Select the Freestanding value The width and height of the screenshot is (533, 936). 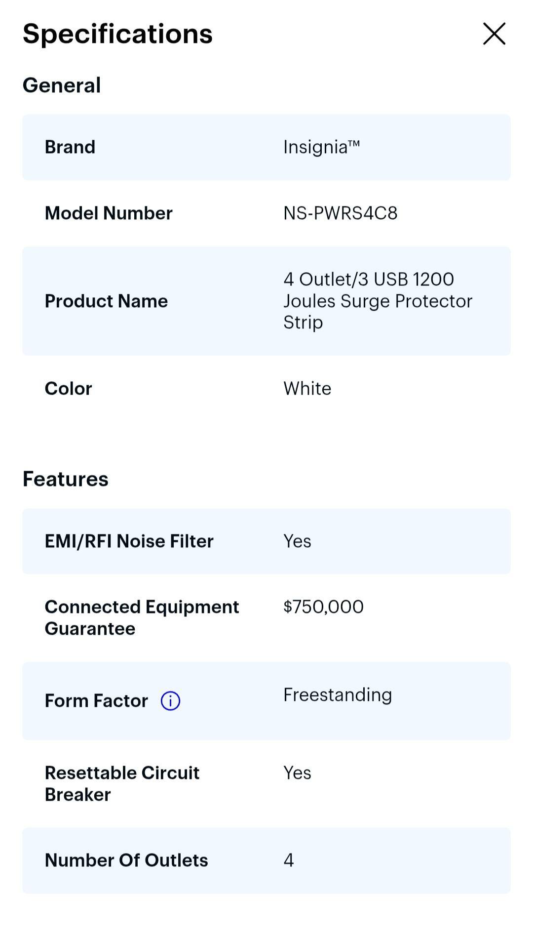pos(337,694)
